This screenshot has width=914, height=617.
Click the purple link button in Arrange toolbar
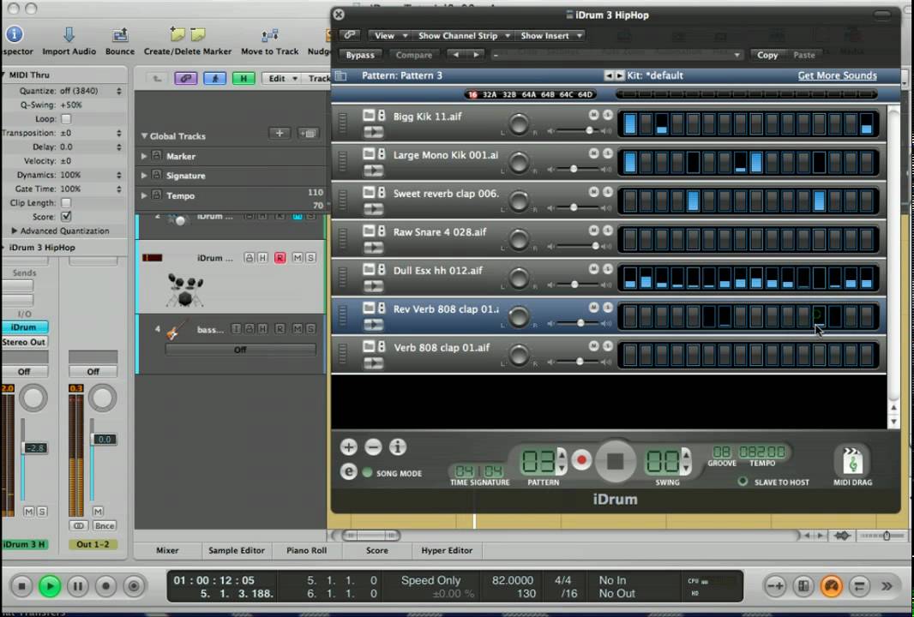click(185, 78)
